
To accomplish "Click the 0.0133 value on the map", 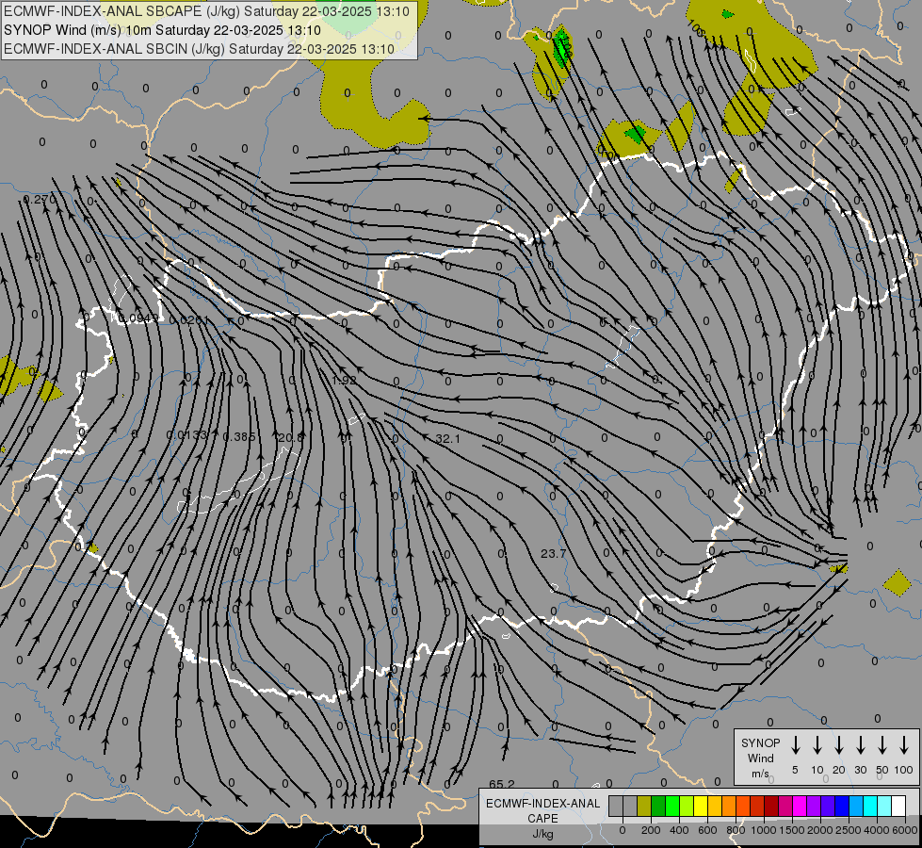I will point(187,435).
